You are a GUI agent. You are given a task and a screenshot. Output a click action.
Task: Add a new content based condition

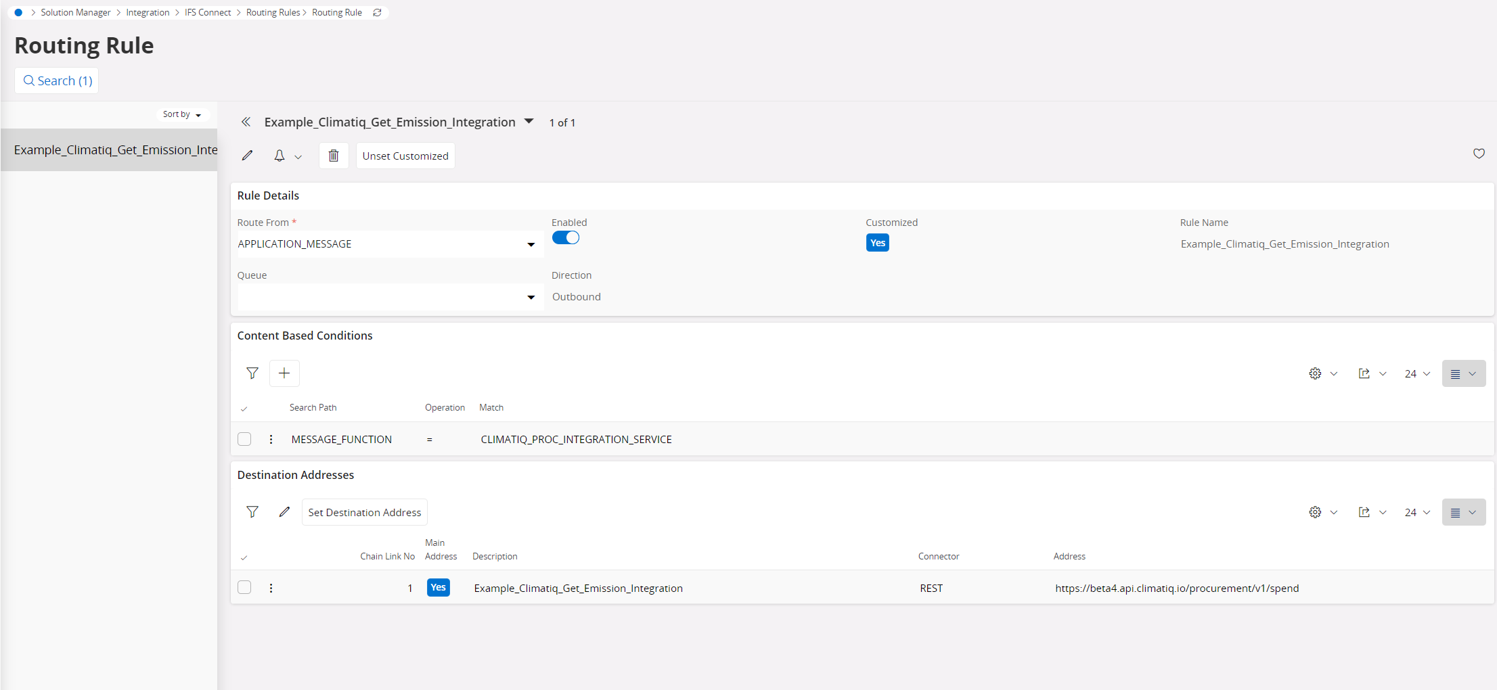(x=284, y=373)
